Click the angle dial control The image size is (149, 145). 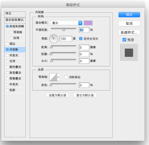pos(54,38)
